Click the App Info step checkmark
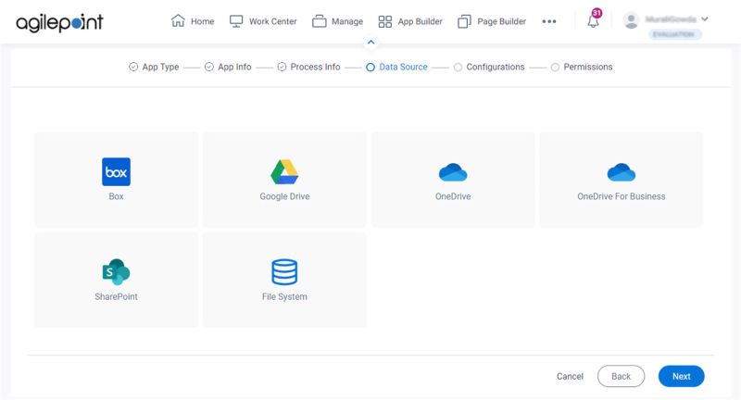This screenshot has height=400, width=741. point(209,67)
